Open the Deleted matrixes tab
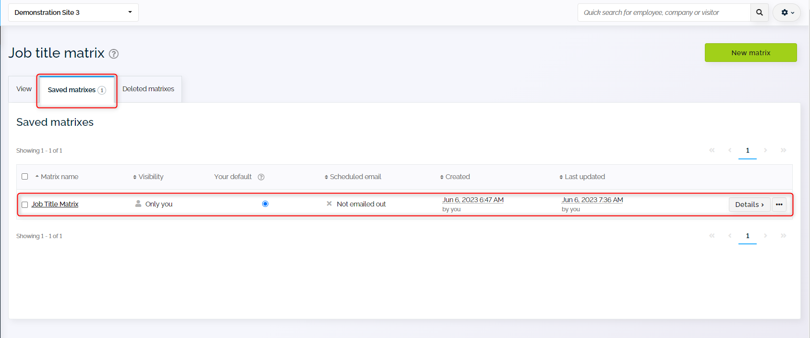810x338 pixels. point(148,89)
